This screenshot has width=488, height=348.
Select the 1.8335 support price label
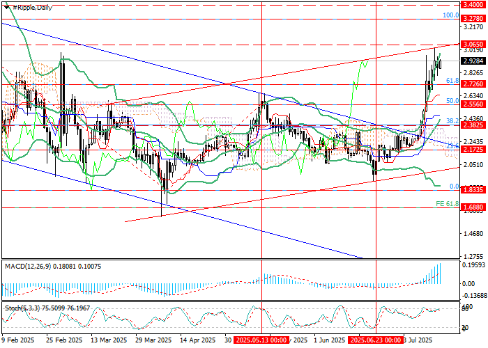click(473, 189)
